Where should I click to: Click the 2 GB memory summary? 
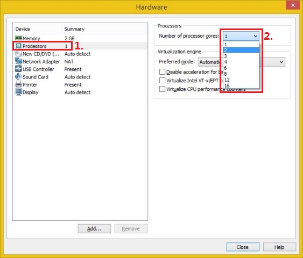click(69, 38)
